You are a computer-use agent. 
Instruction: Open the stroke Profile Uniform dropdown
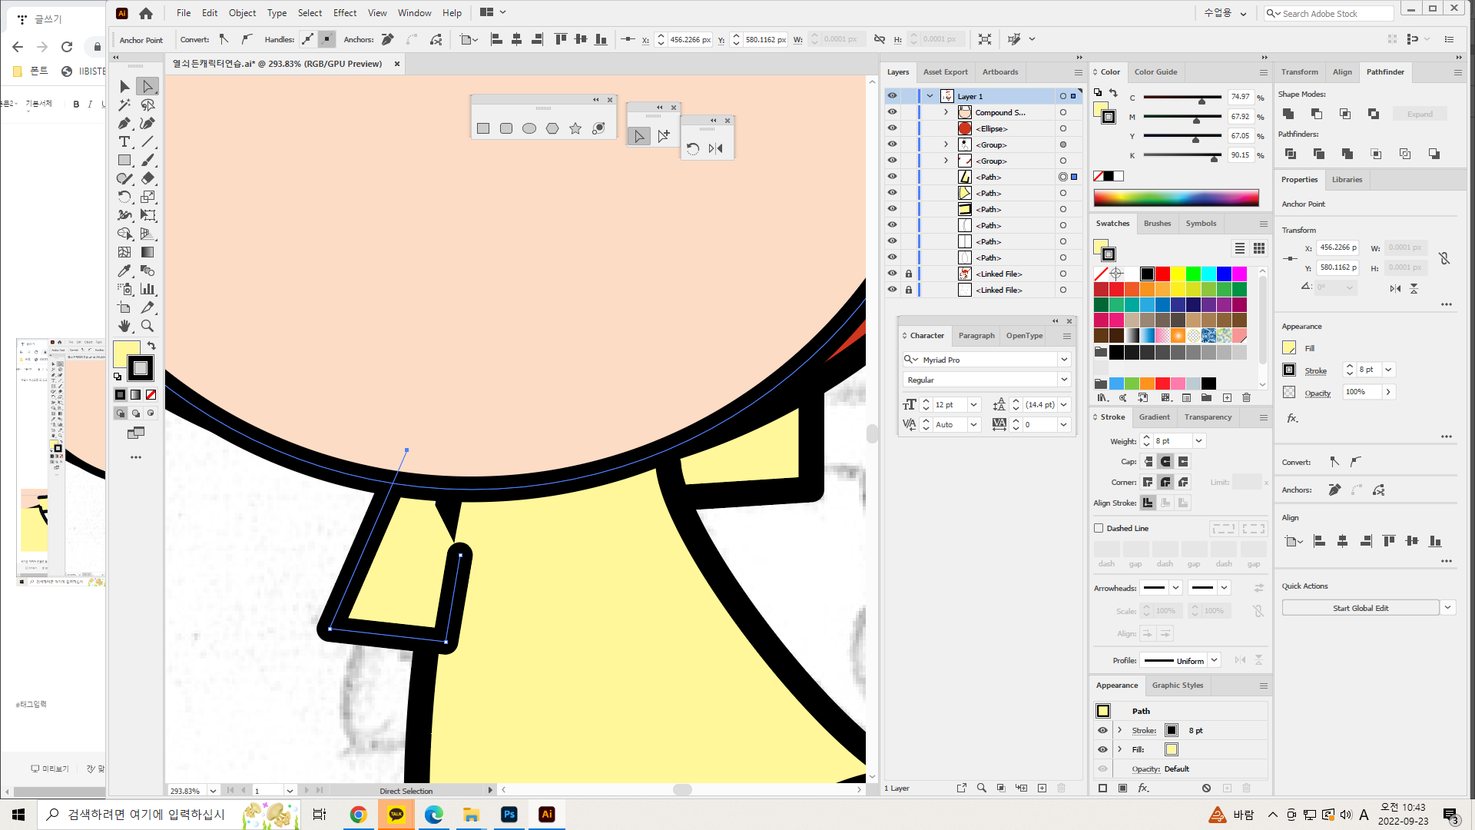[1214, 660]
